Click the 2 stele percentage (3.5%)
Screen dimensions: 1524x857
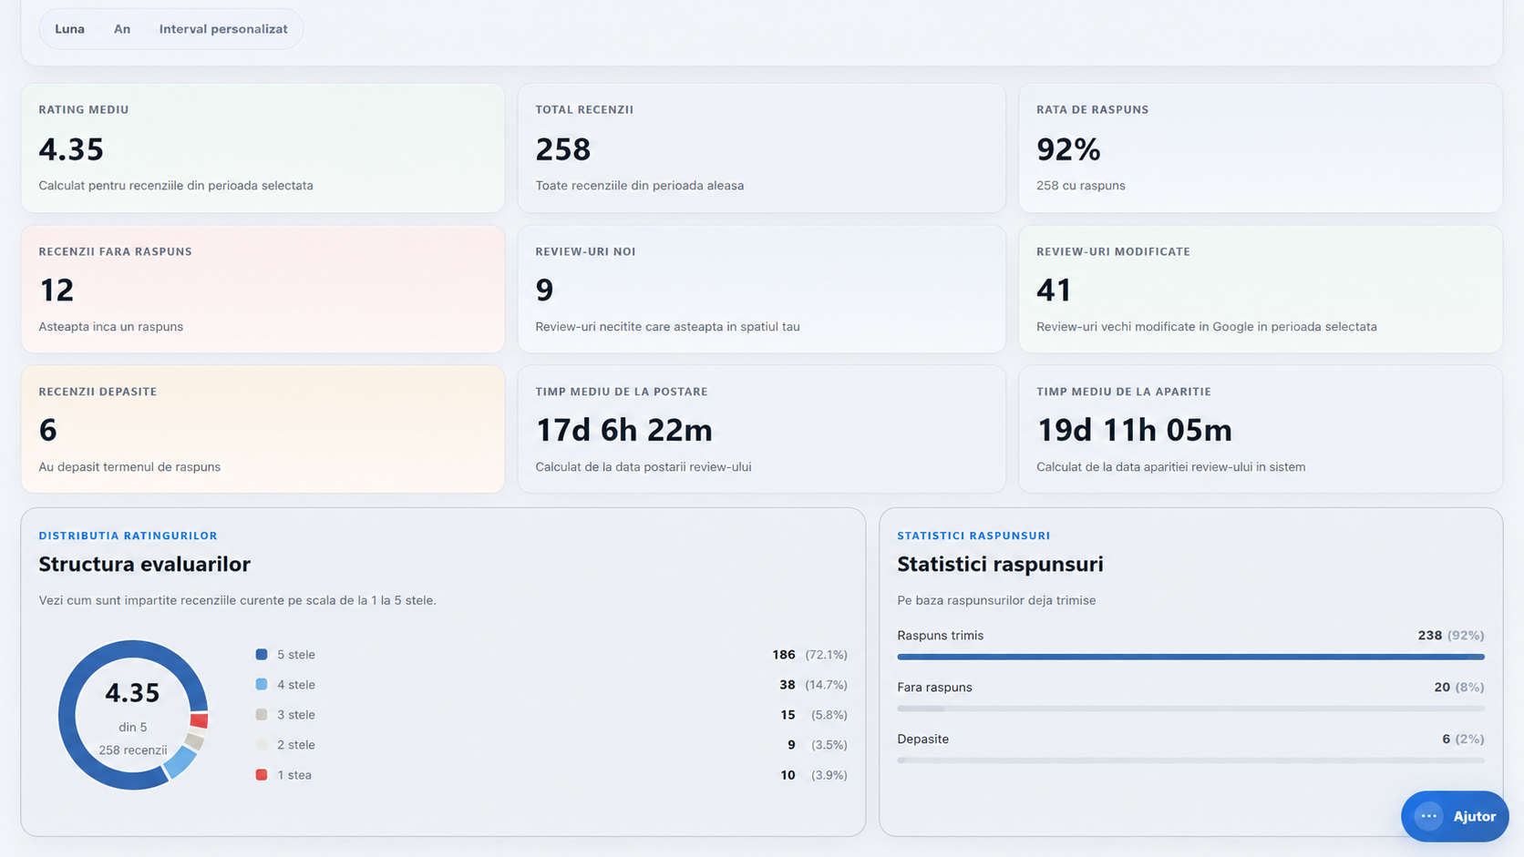coord(829,745)
